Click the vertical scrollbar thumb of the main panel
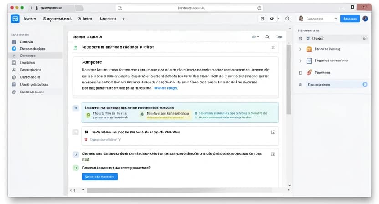 click(x=288, y=80)
